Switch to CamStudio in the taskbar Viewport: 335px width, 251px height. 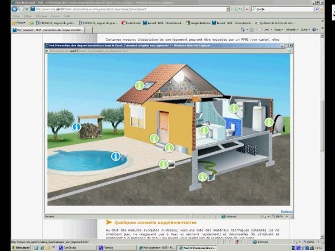(77, 248)
